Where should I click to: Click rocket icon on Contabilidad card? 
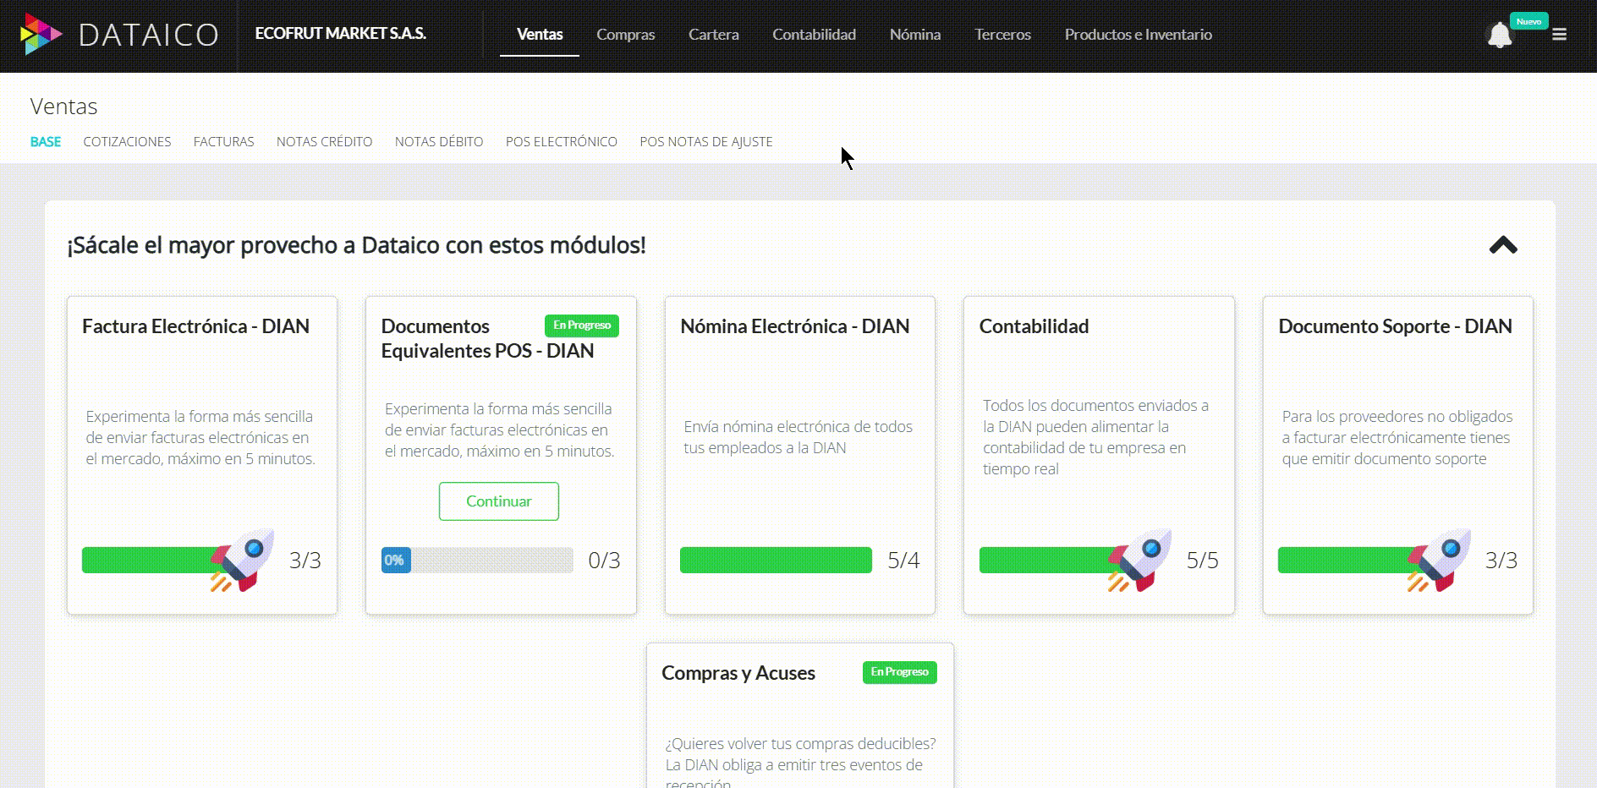[x=1140, y=560]
